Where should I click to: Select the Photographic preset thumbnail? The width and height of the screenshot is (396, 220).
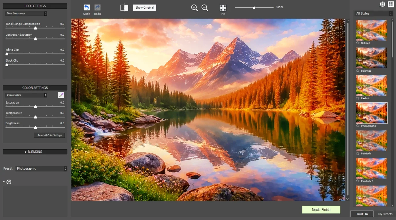(x=372, y=113)
